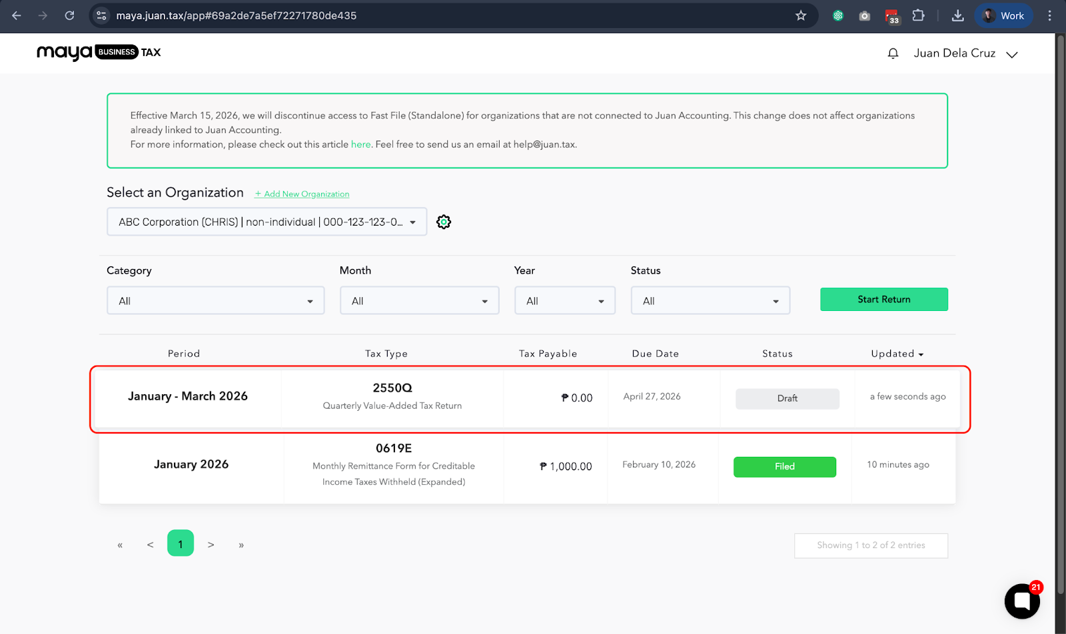Viewport: 1066px width, 634px height.
Task: Open the chat support widget
Action: point(1022,601)
